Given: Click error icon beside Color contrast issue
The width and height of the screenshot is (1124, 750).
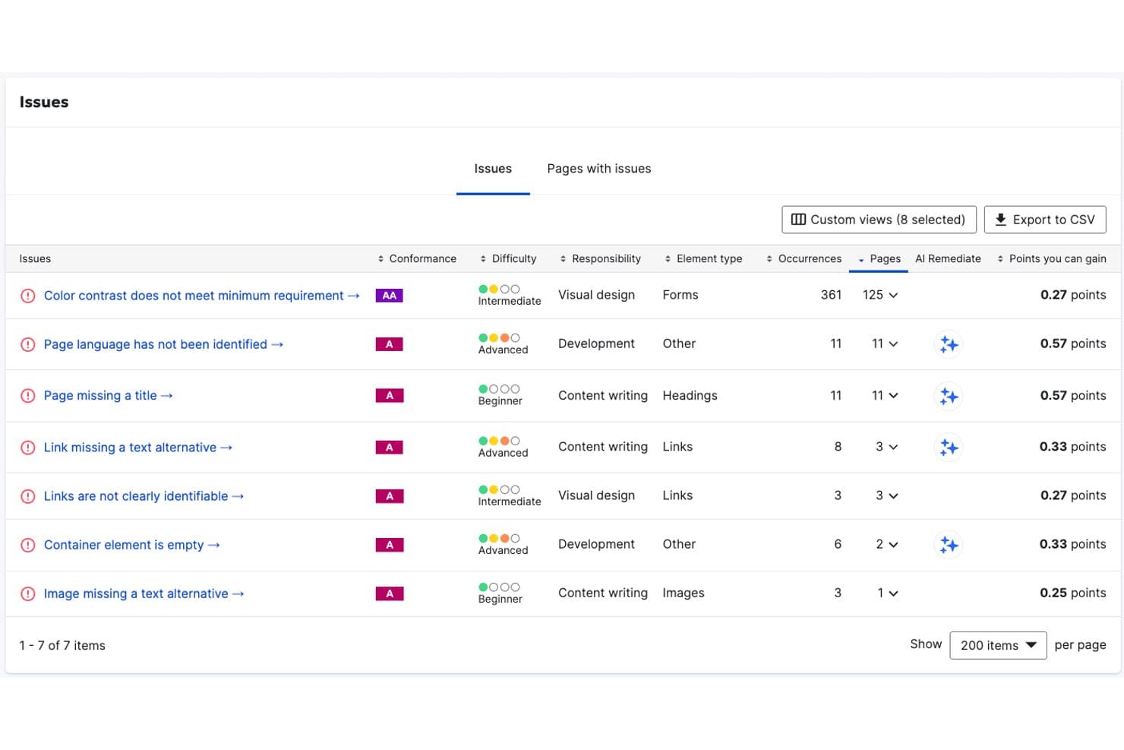Looking at the screenshot, I should pos(28,296).
